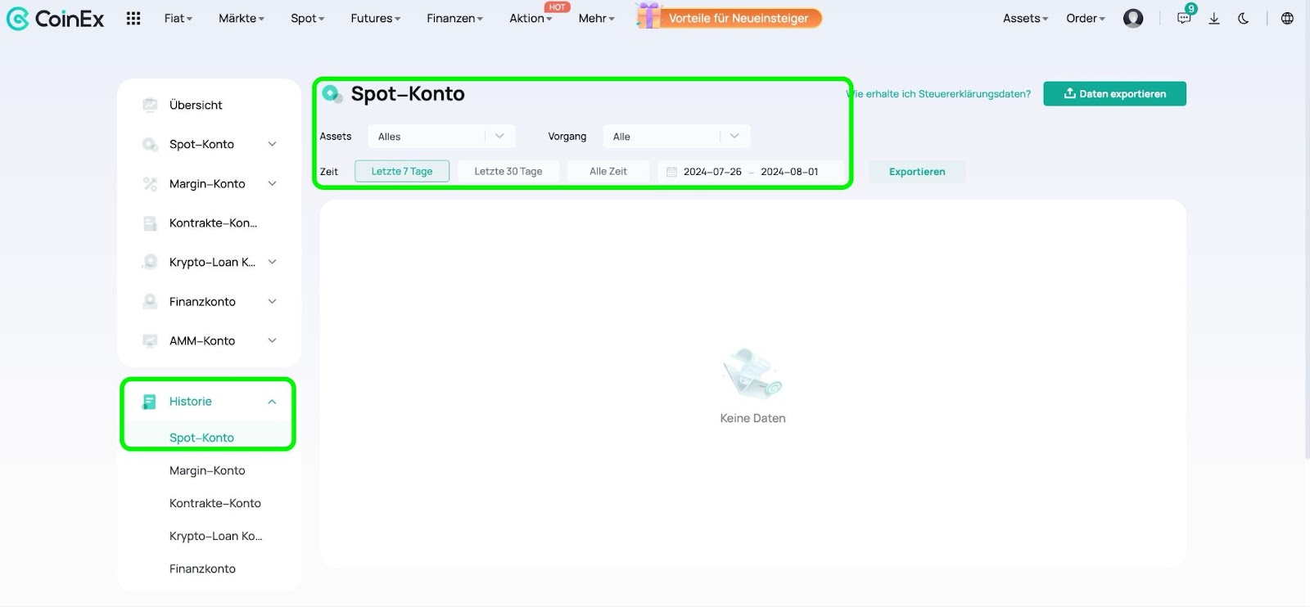Screen dimensions: 1310x607
Task: Open the Assets top-right menu
Action: click(1026, 18)
